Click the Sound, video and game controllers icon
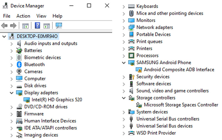The image size is (222, 140). [131, 91]
